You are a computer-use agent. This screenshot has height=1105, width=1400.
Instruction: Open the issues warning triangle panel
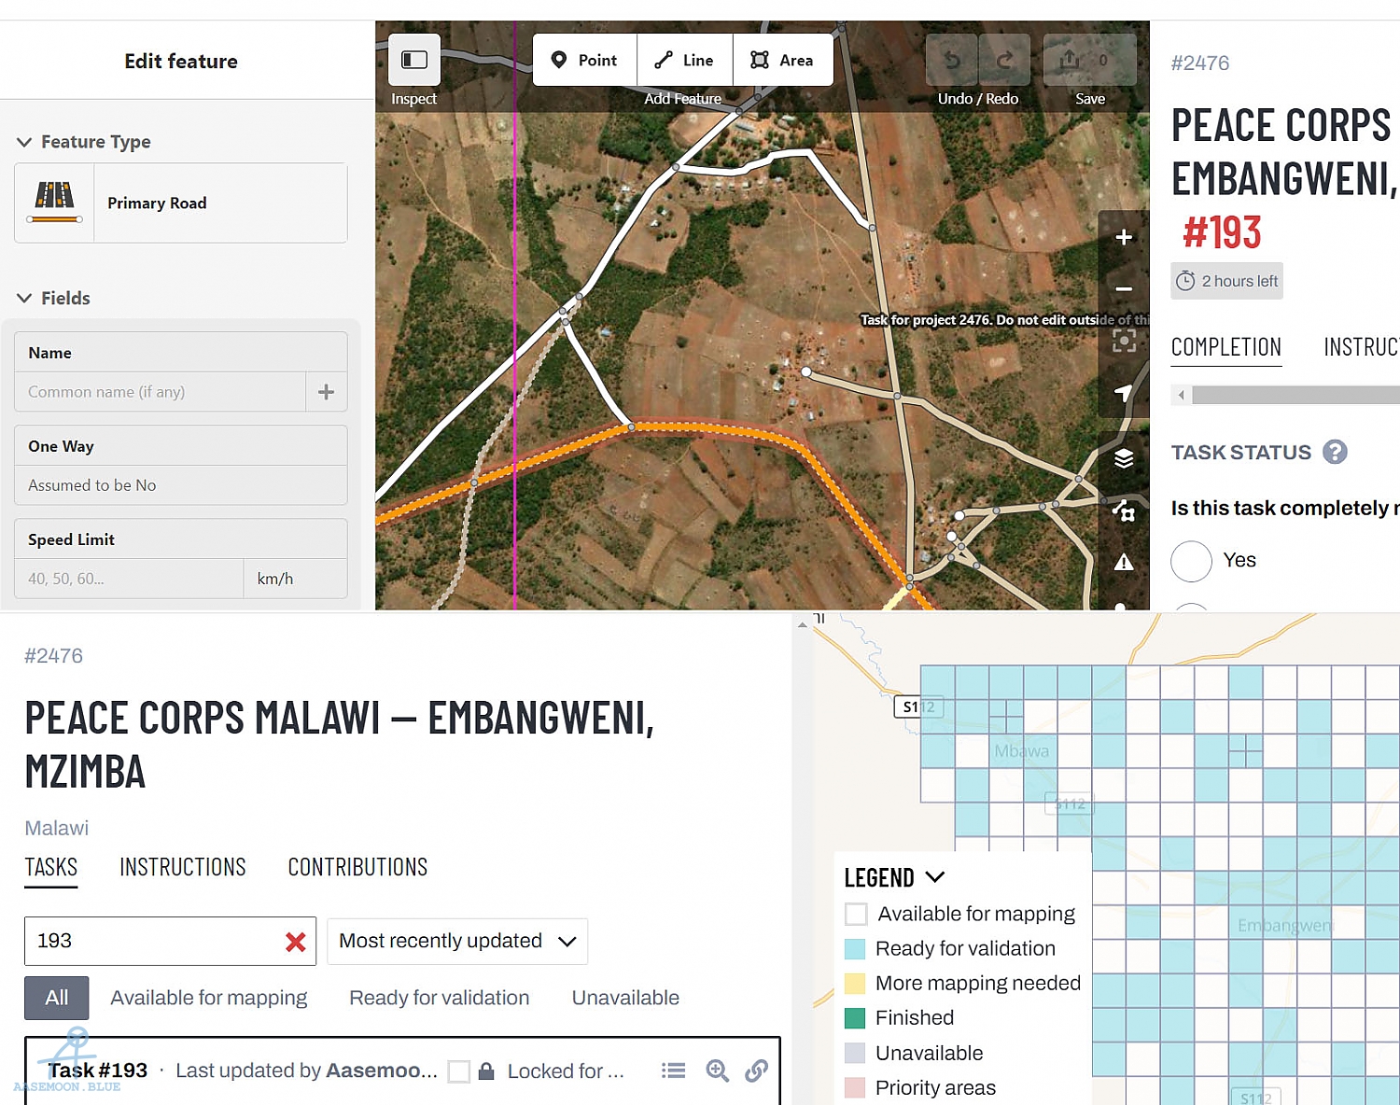click(1124, 562)
